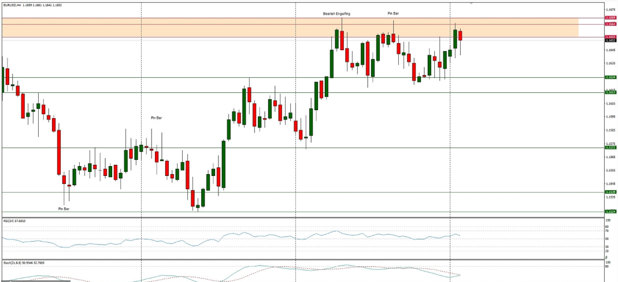
Task: Click the red 1.1655 level tag
Action: tap(610, 37)
